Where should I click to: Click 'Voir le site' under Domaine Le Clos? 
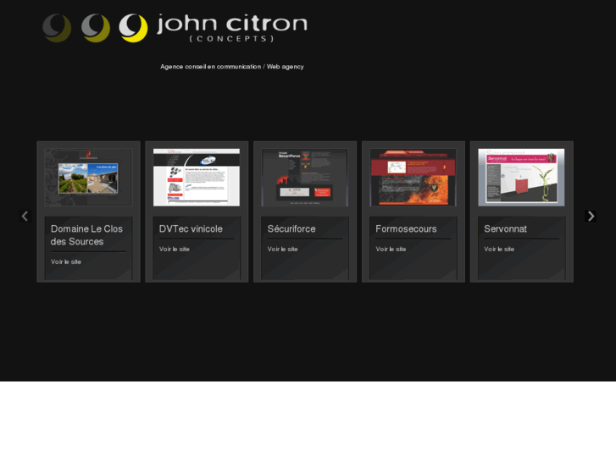pyautogui.click(x=66, y=261)
